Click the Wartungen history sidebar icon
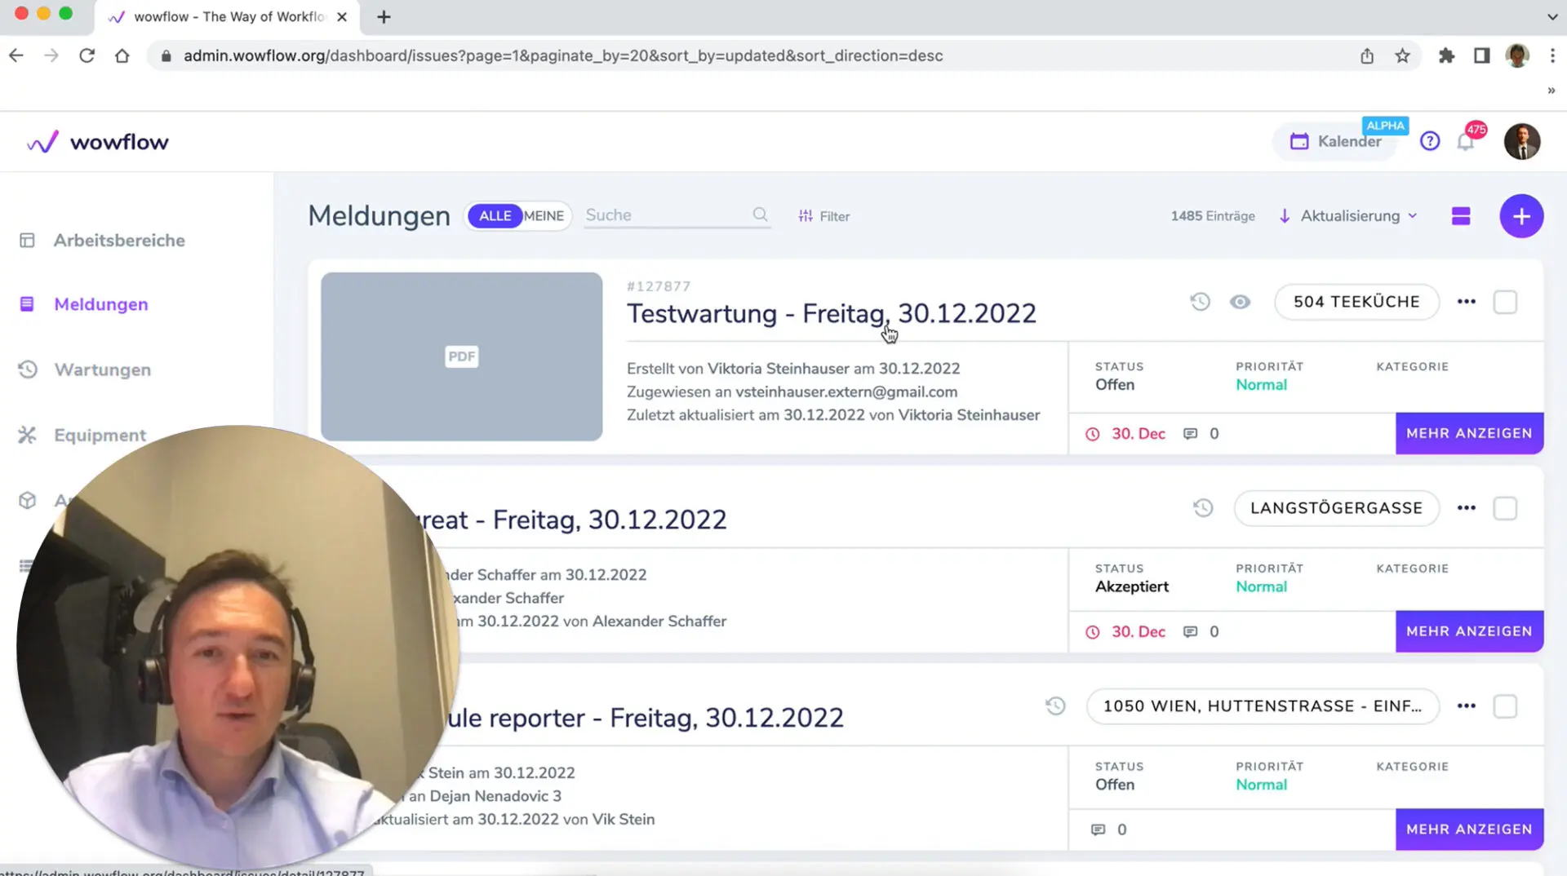1567x876 pixels. coord(27,369)
